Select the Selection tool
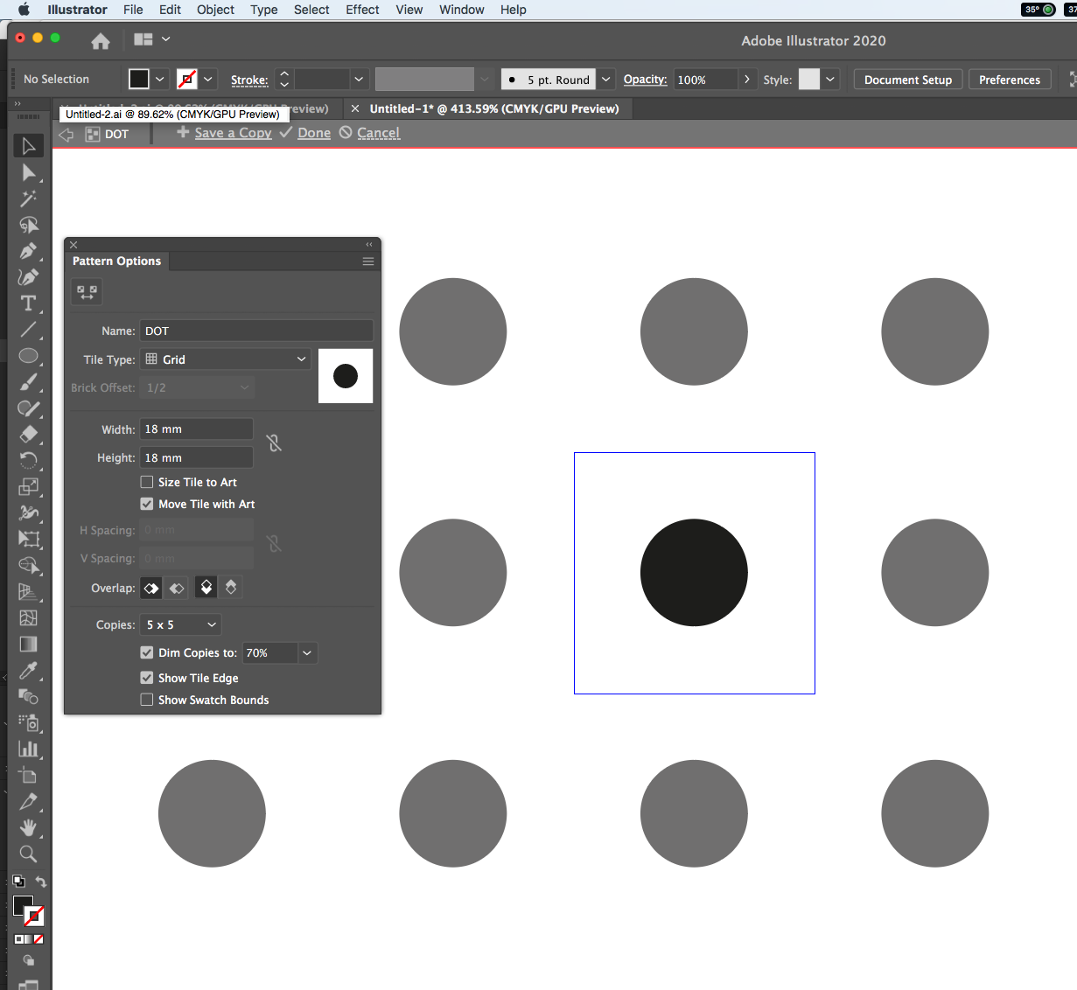Viewport: 1077px width, 990px height. pos(29,145)
